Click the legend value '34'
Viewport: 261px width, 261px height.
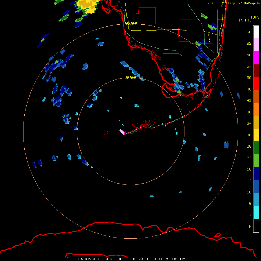pyautogui.click(x=249, y=123)
